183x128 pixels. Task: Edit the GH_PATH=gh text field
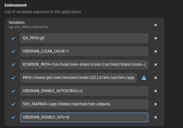tap(84, 38)
